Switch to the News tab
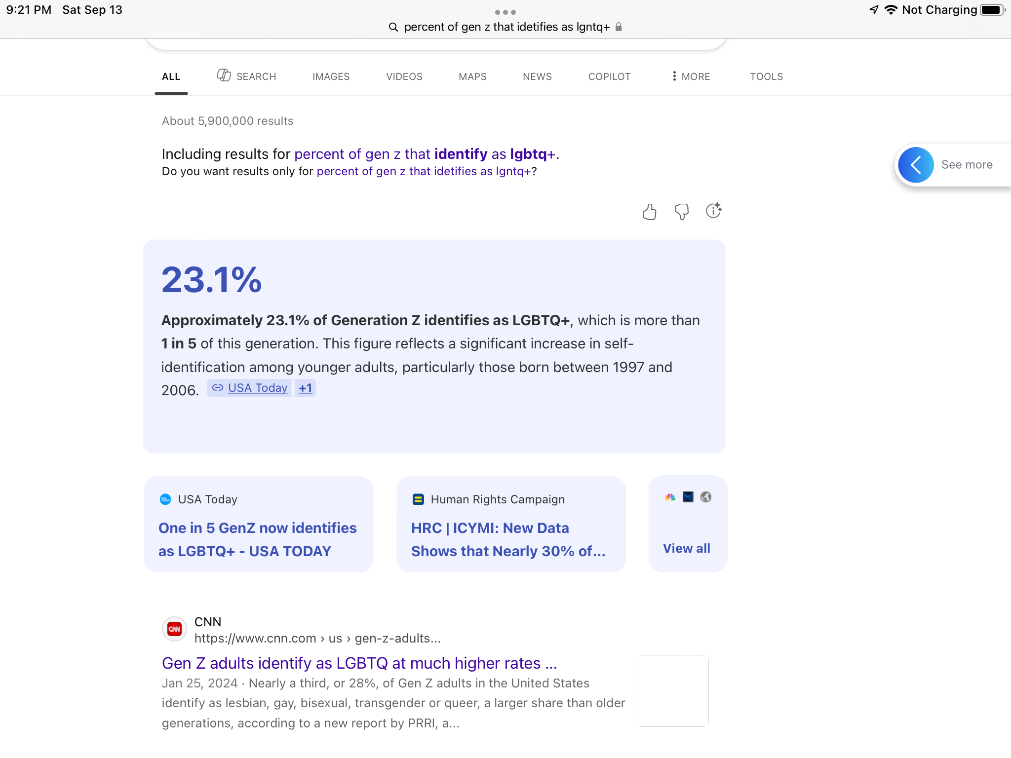This screenshot has height=758, width=1011. 537,76
